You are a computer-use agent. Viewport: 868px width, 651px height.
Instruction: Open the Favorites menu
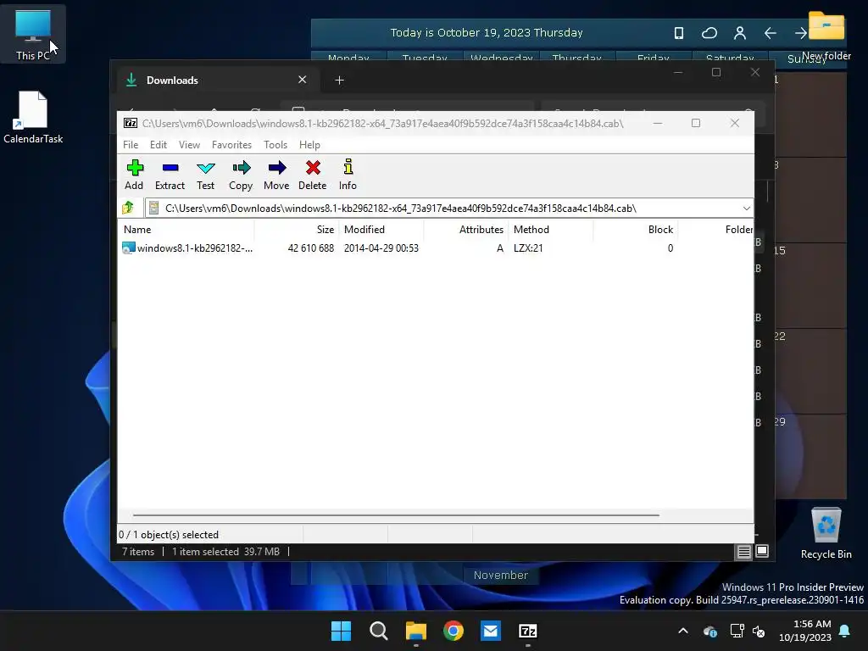coord(231,144)
